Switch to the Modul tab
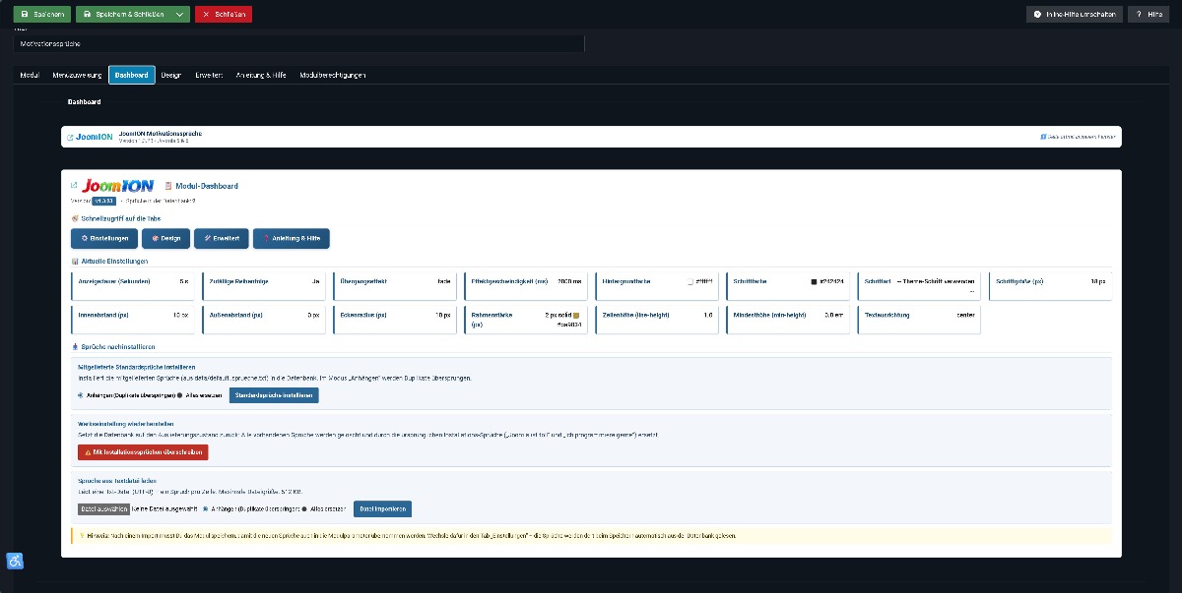Screen dimensions: 1182x593 (x=30, y=75)
